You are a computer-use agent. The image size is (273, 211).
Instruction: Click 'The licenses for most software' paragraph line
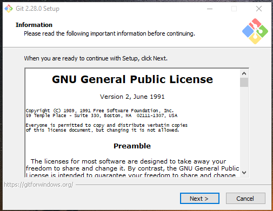pos(128,161)
